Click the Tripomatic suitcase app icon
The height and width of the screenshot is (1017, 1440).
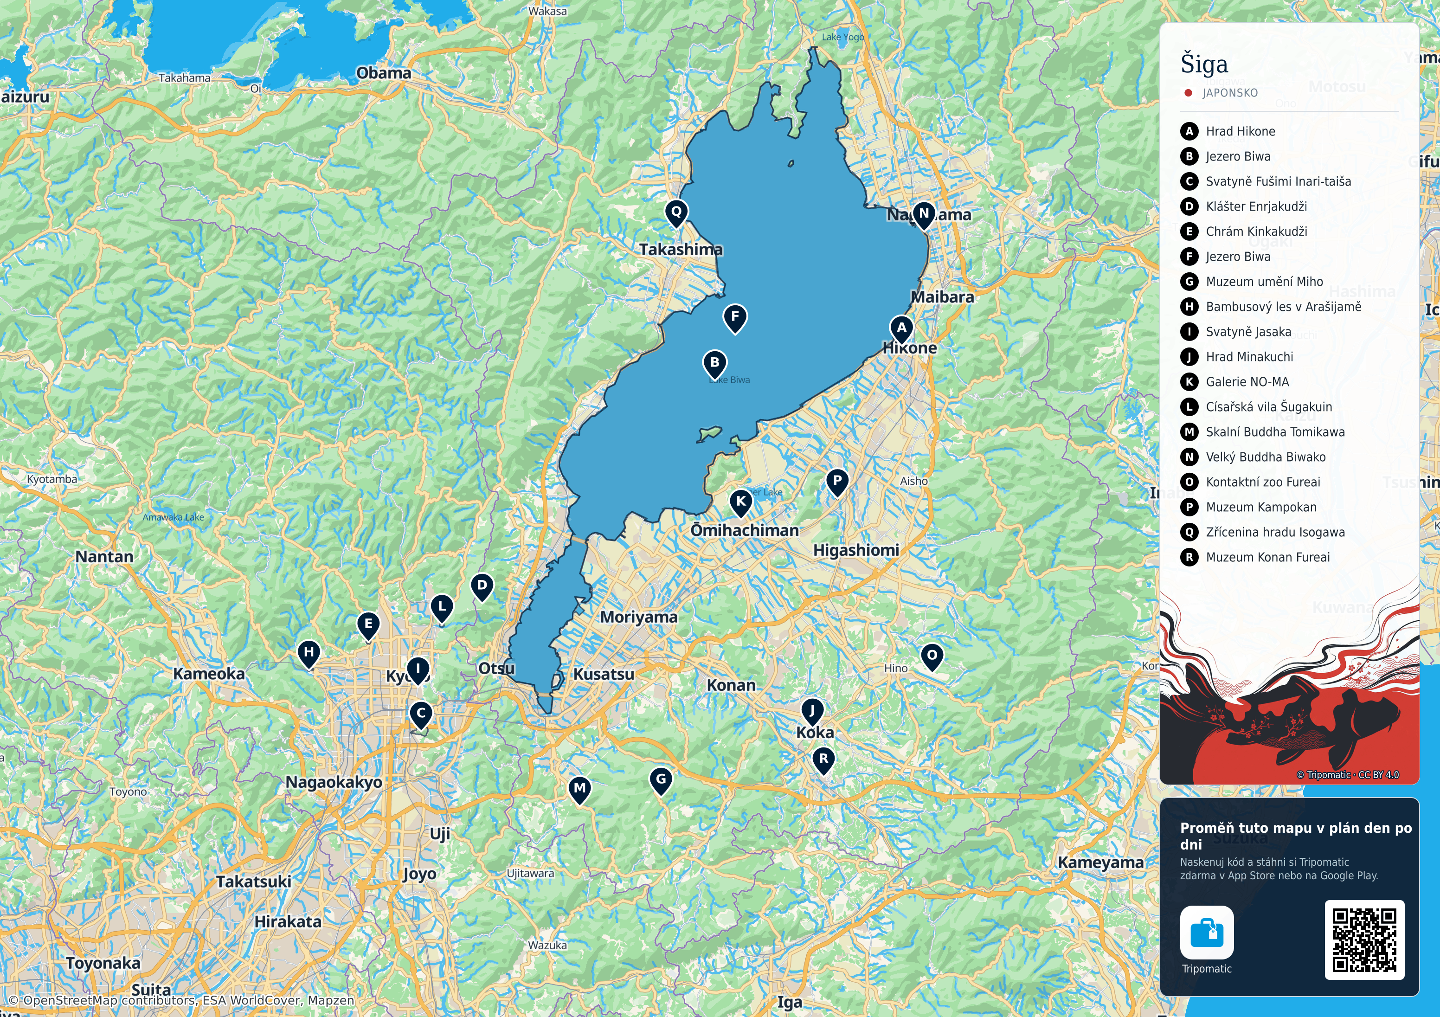point(1207,932)
